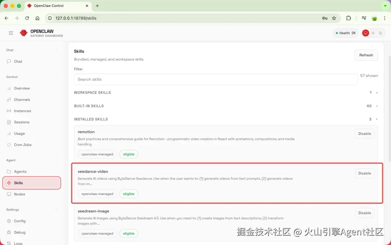This screenshot has width=391, height=245.
Task: Expand the WORKSPACE SKILLS group
Action: pos(226,93)
